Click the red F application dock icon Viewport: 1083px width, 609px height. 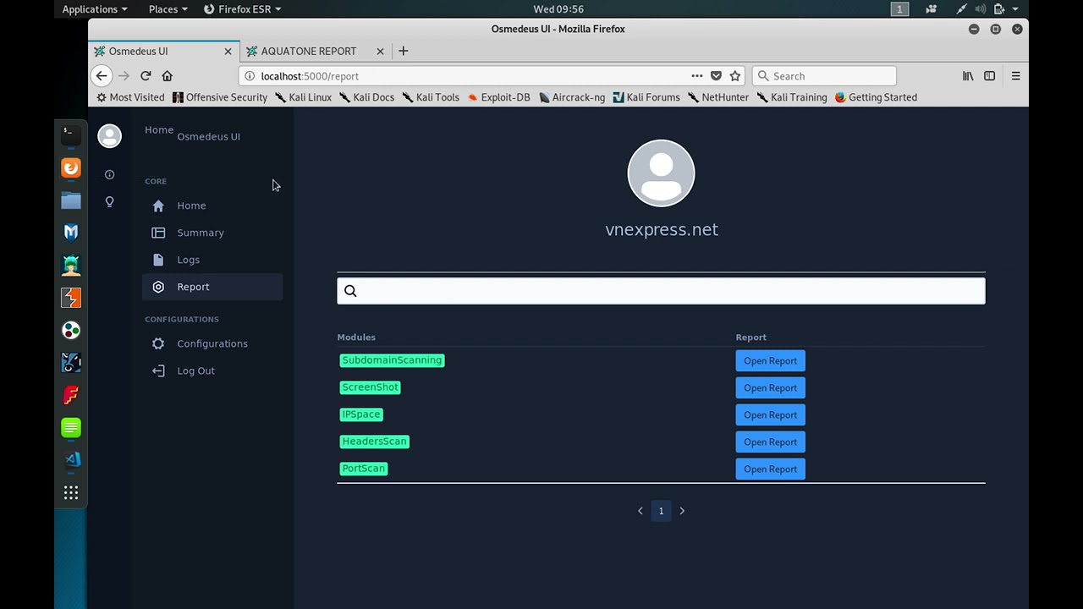[71, 395]
